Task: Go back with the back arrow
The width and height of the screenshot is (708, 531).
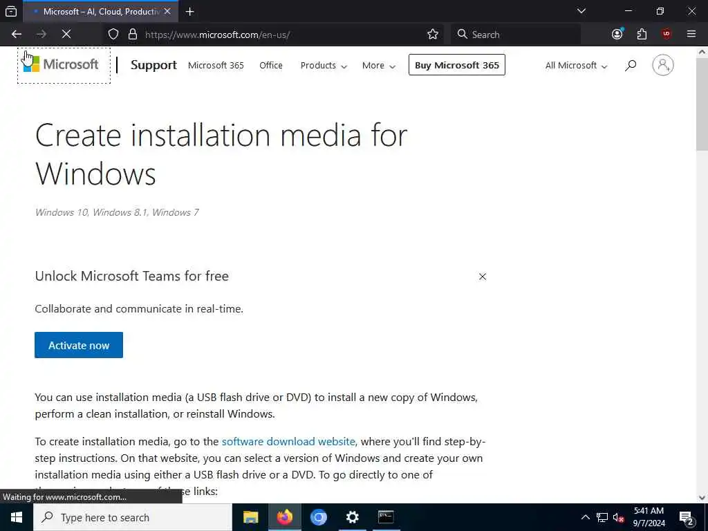Action: click(17, 34)
